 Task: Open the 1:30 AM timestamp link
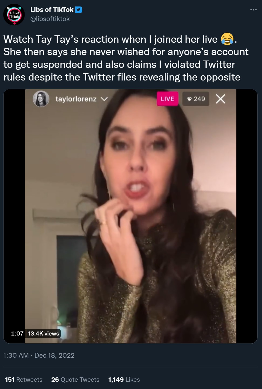coord(16,355)
